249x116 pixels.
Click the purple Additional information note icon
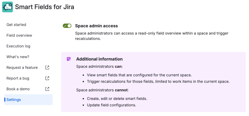point(69,59)
